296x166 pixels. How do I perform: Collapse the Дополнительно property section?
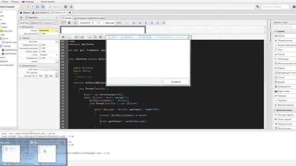[x=20, y=65]
